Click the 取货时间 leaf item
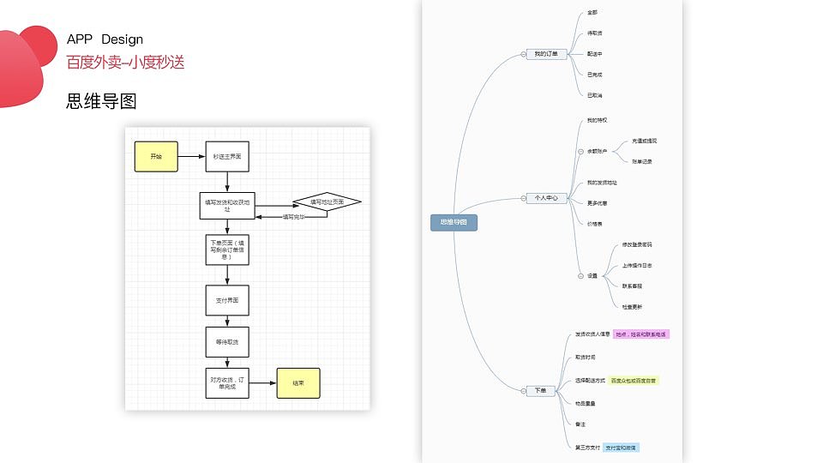Screen dimensions: 823x463 coord(586,358)
